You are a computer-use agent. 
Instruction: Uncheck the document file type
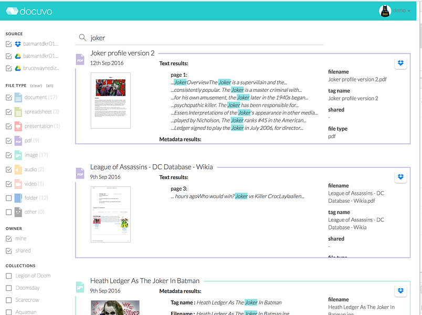(x=8, y=98)
